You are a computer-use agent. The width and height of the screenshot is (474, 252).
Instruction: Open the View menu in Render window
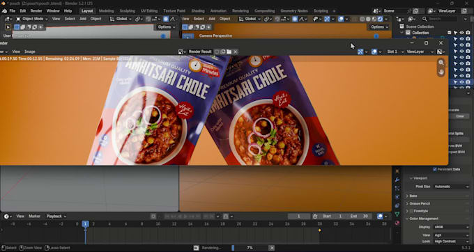[16, 52]
